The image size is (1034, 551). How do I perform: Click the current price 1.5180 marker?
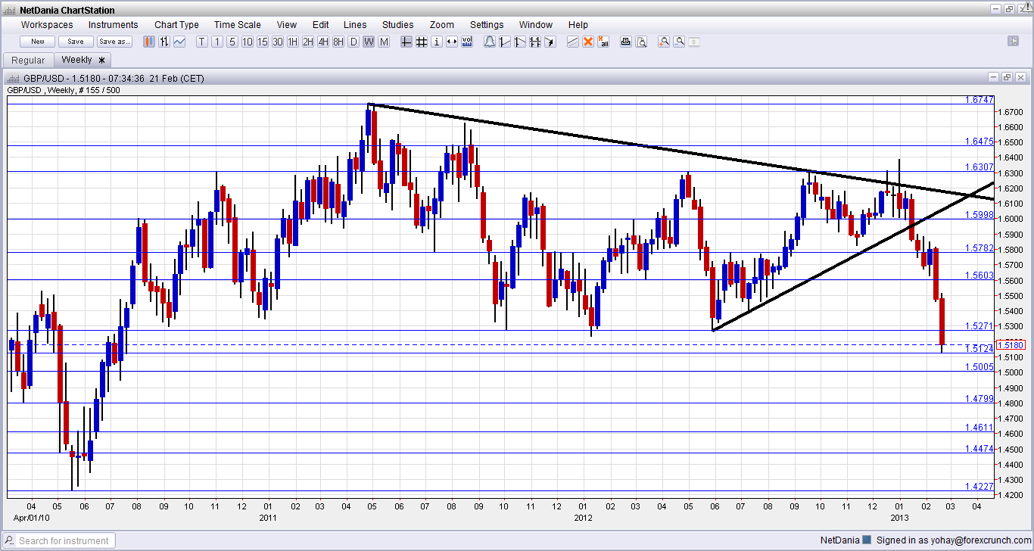[1011, 345]
